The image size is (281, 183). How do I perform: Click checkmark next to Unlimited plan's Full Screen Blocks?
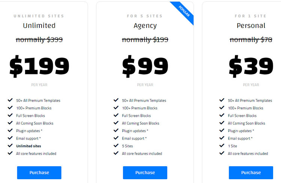click(10, 116)
